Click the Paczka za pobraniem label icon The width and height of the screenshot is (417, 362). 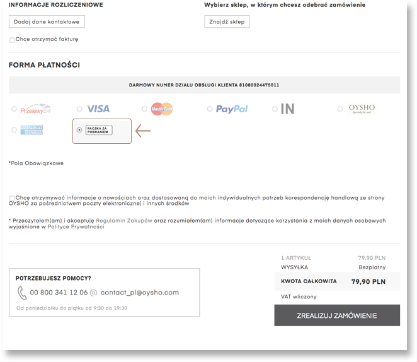[x=99, y=130]
